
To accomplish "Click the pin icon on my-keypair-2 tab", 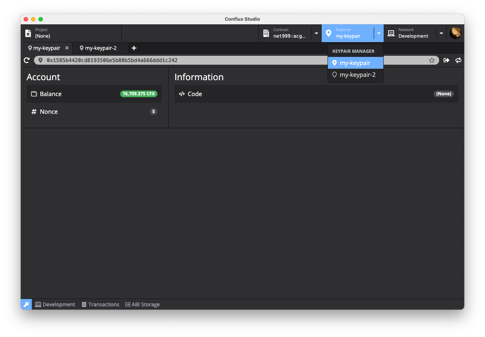I will point(82,48).
